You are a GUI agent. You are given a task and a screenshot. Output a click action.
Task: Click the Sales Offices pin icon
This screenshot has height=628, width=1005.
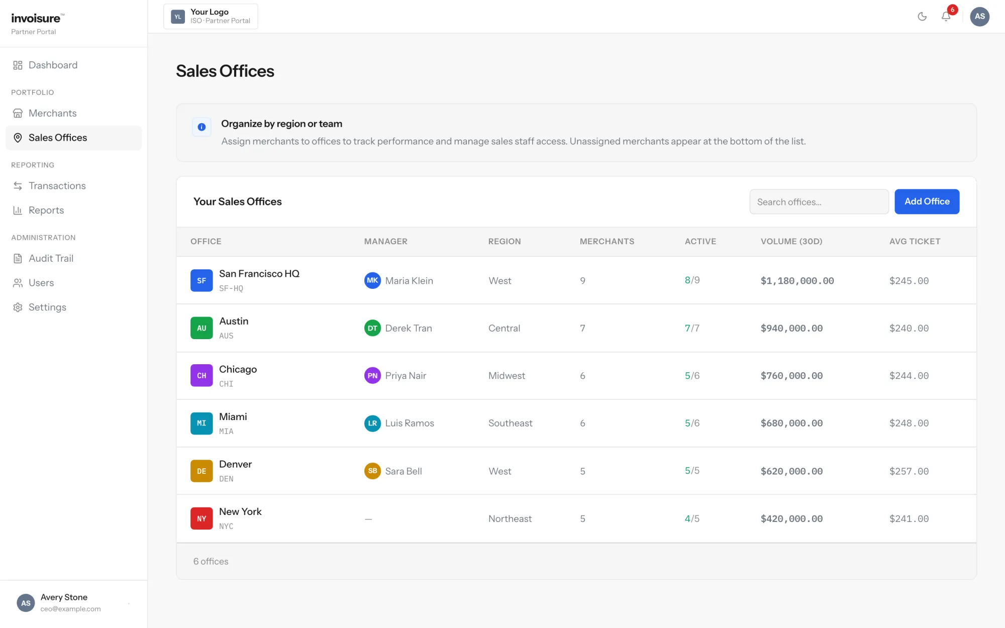tap(18, 138)
